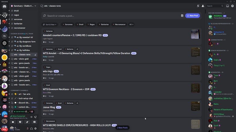Open the forum guidelines icon beside New Post

coord(182,16)
